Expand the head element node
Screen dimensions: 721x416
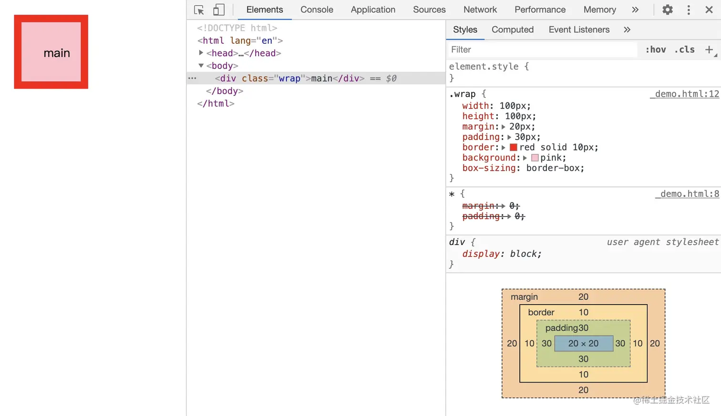point(201,53)
